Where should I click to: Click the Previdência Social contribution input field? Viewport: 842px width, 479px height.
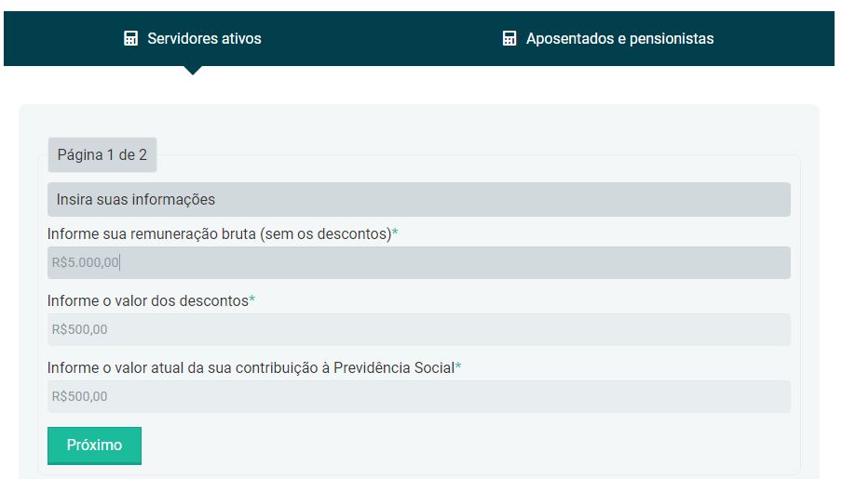pyautogui.click(x=419, y=396)
